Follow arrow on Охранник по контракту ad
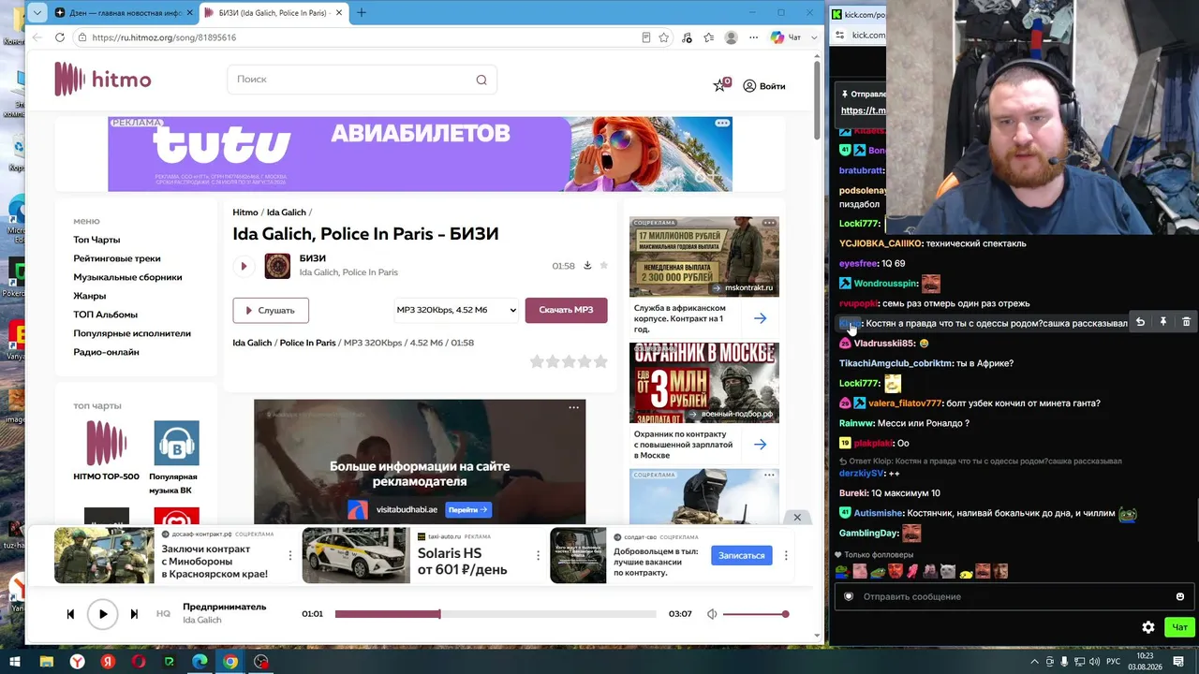1199x674 pixels. [760, 445]
